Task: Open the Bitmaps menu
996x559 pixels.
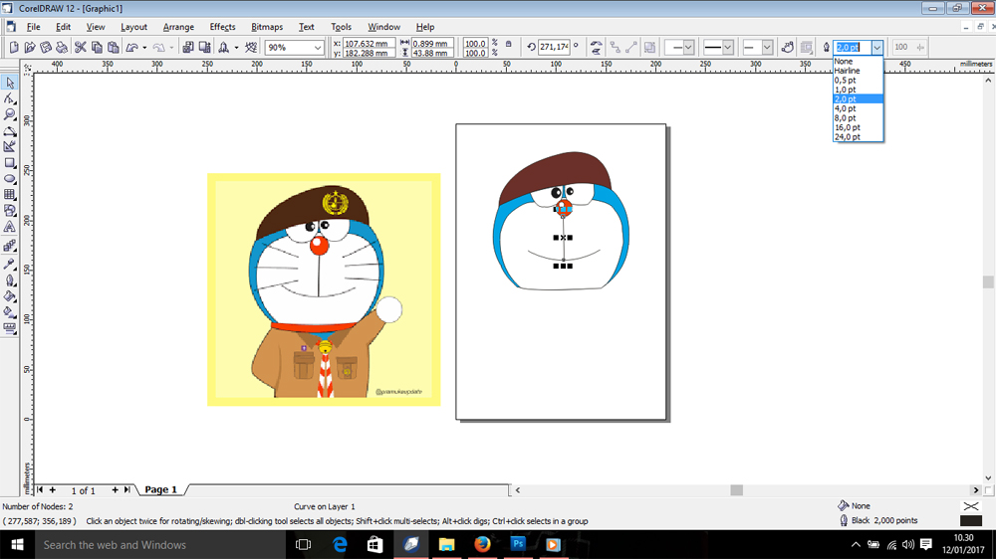Action: pyautogui.click(x=267, y=27)
